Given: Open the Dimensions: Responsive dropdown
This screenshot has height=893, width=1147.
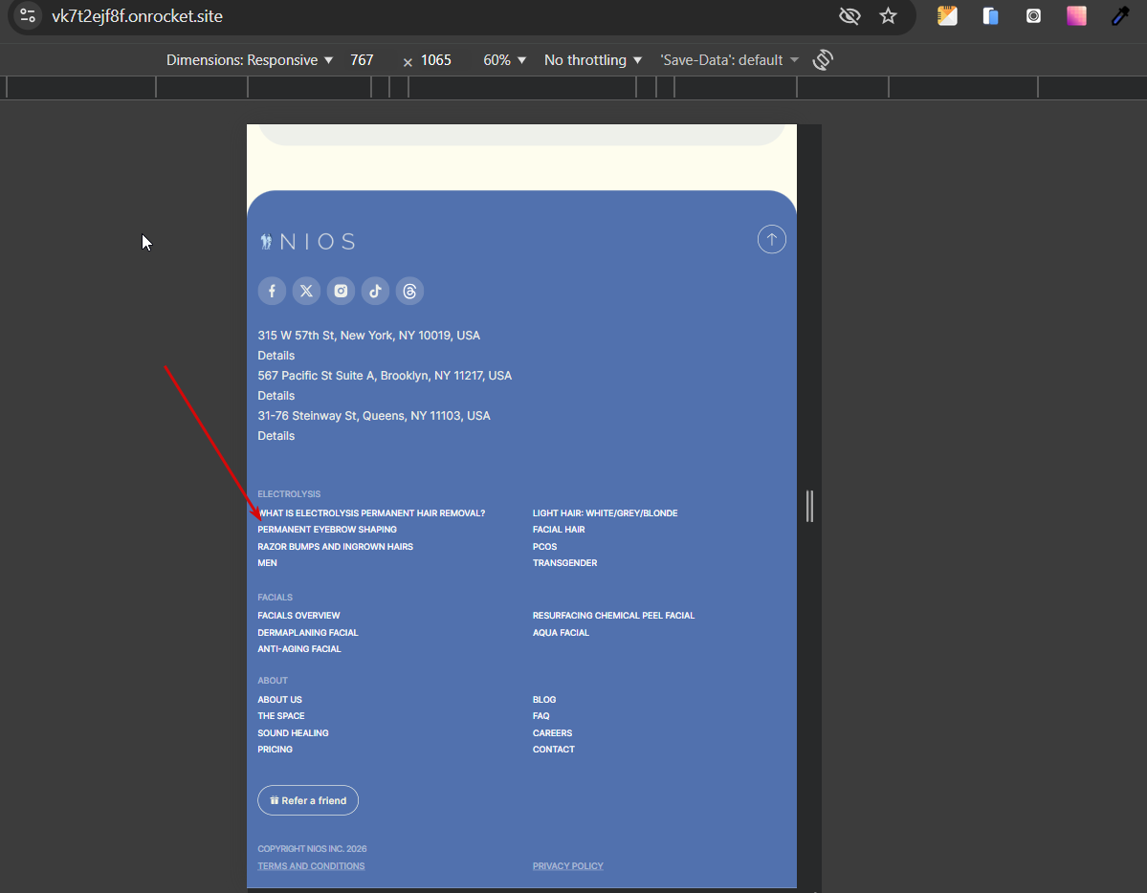Looking at the screenshot, I should (250, 60).
